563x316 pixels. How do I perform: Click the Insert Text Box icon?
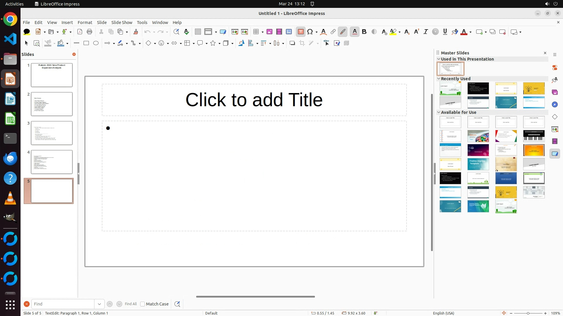[301, 32]
